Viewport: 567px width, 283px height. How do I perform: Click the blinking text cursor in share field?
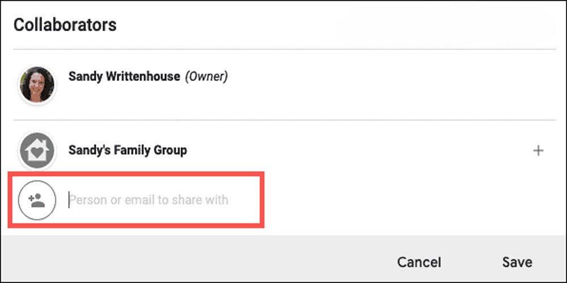(69, 200)
